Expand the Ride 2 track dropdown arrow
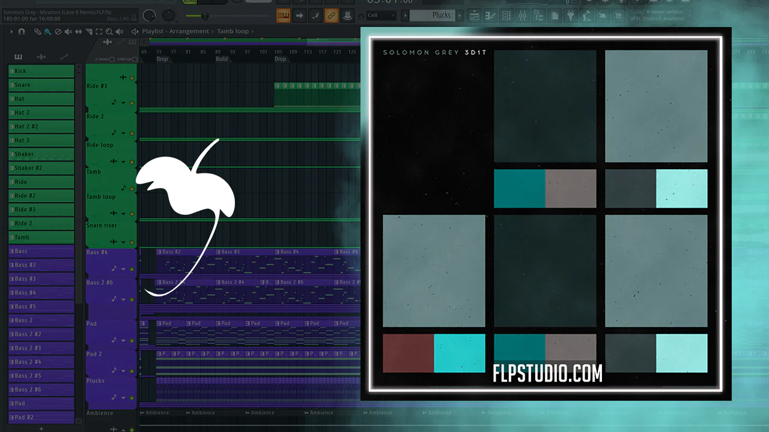Screen dimensions: 769x432 point(124,133)
